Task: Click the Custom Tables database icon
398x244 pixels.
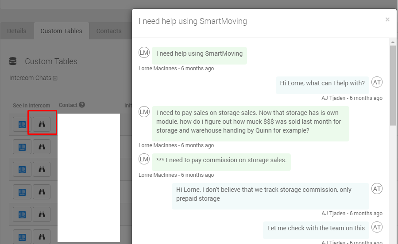Action: (x=13, y=61)
